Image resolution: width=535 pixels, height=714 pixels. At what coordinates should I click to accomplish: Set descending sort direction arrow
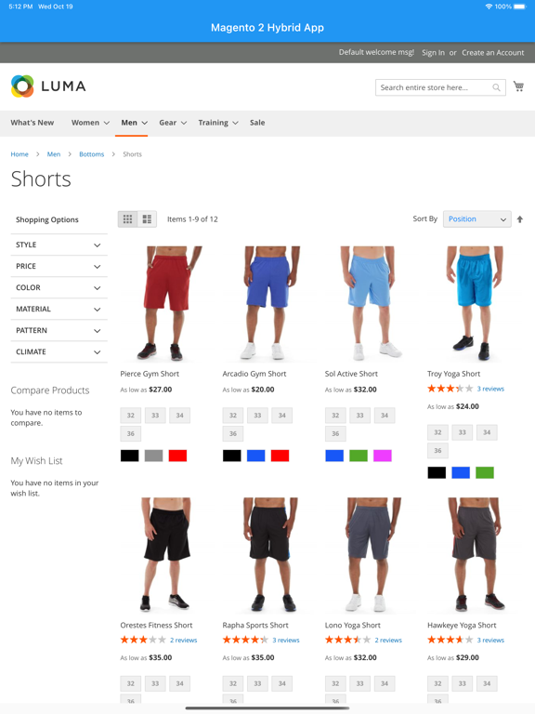click(520, 219)
